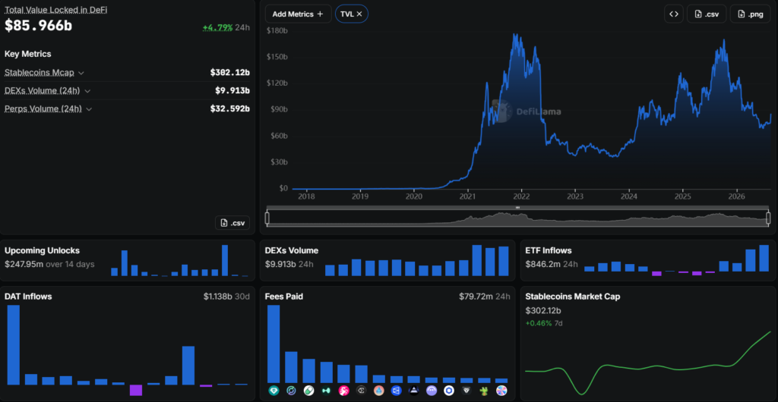
Task: Click the pump.fun pill logo
Action: point(308,391)
